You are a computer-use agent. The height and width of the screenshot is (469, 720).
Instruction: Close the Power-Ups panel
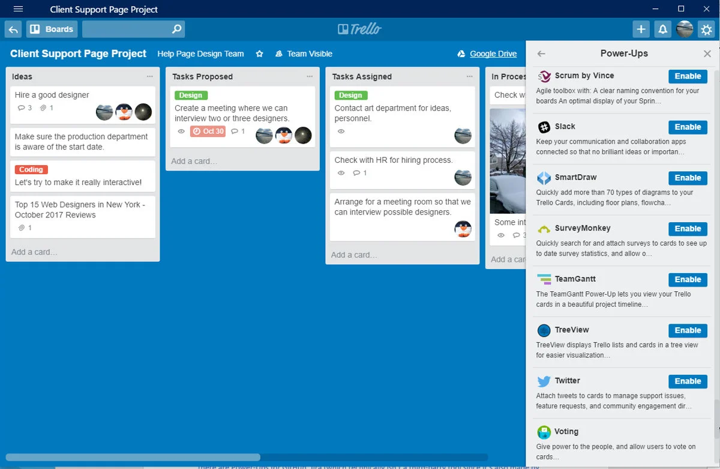tap(707, 53)
